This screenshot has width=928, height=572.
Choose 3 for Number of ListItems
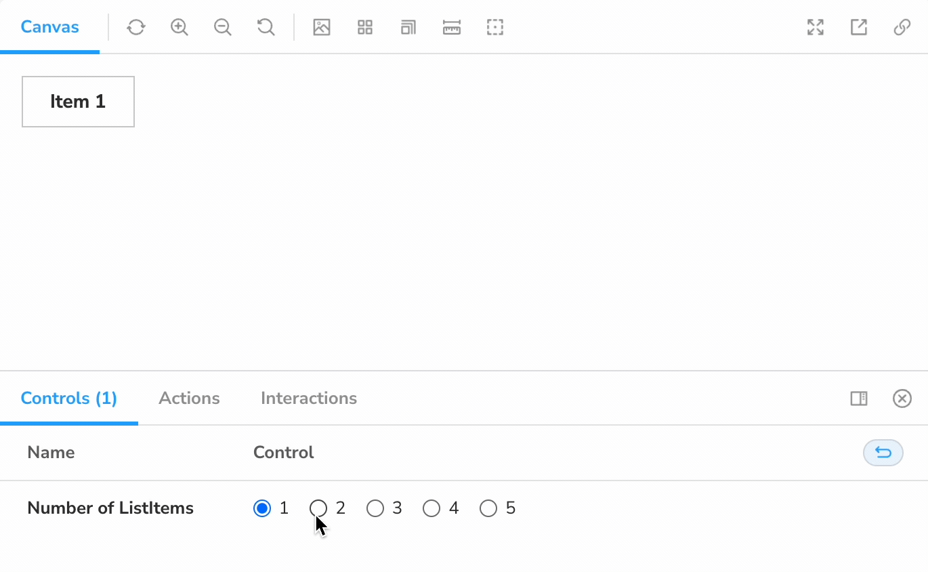click(x=375, y=508)
